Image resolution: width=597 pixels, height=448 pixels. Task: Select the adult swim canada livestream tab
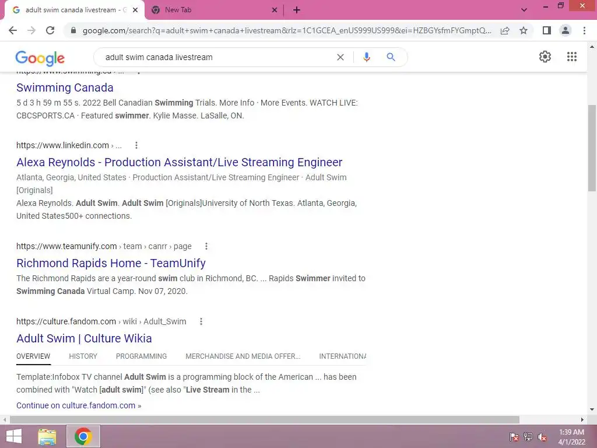(74, 10)
